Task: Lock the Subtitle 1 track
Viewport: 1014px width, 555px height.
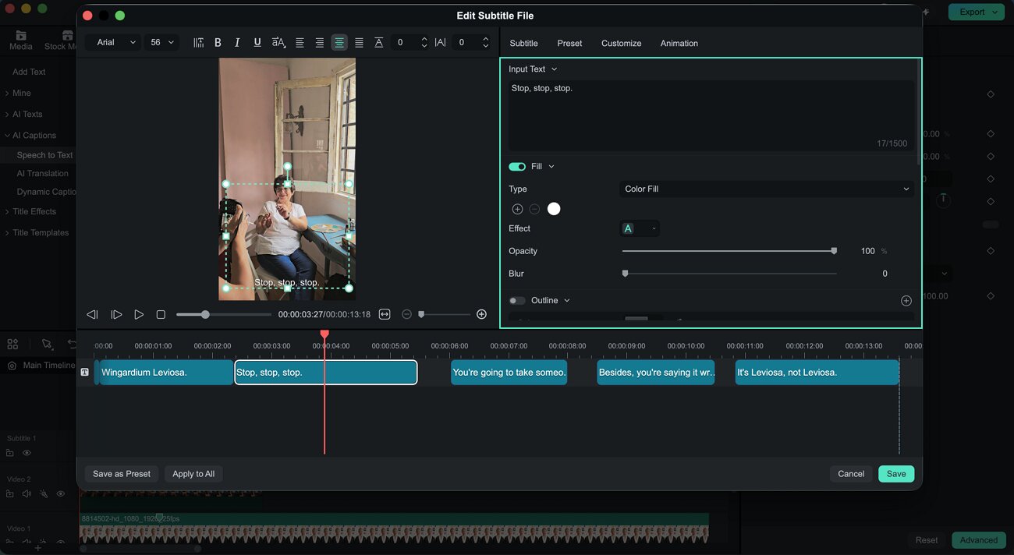Action: pos(10,453)
